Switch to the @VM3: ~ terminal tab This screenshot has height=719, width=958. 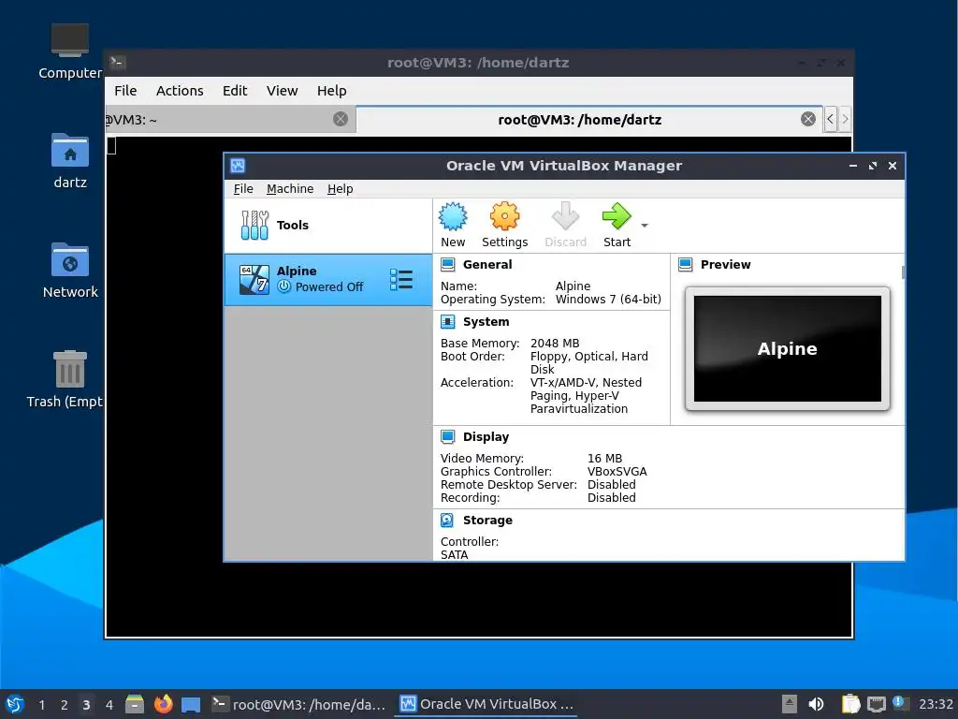[x=230, y=119]
